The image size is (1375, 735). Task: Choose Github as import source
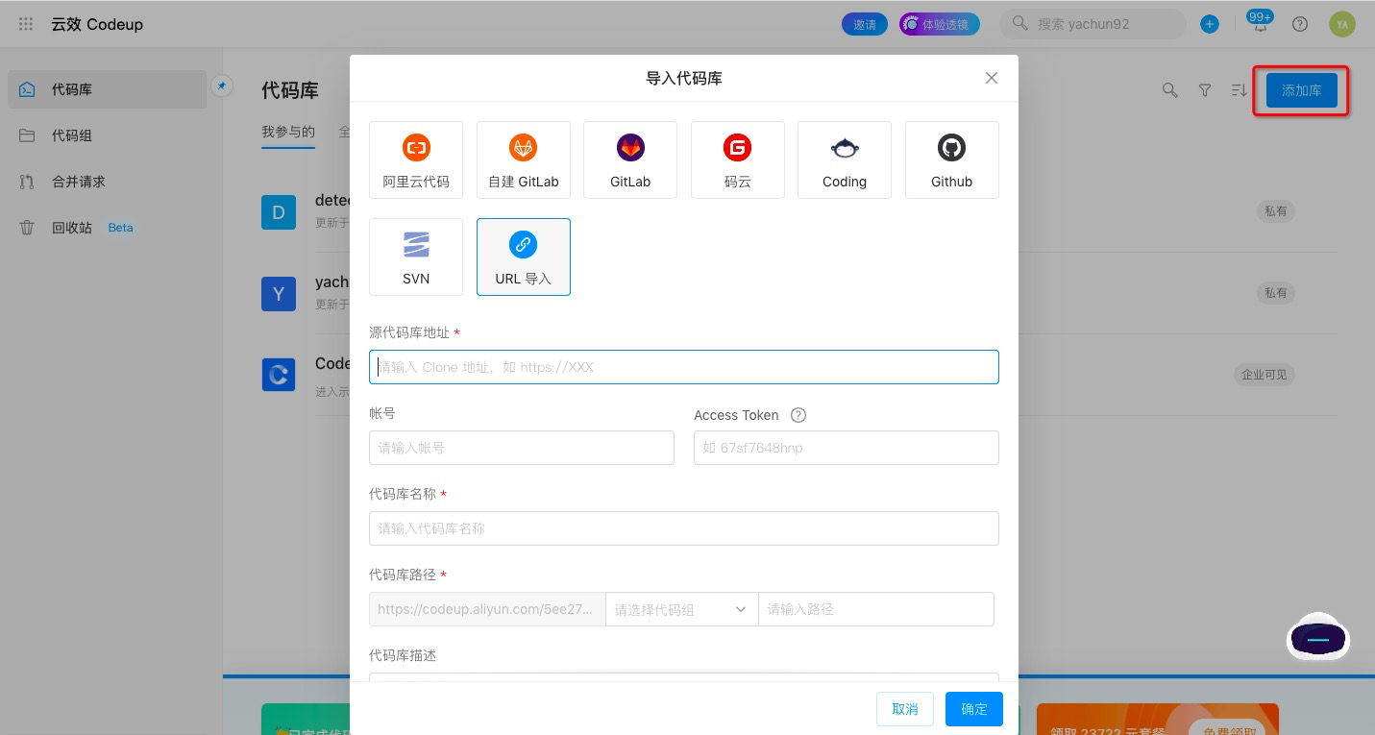(951, 159)
